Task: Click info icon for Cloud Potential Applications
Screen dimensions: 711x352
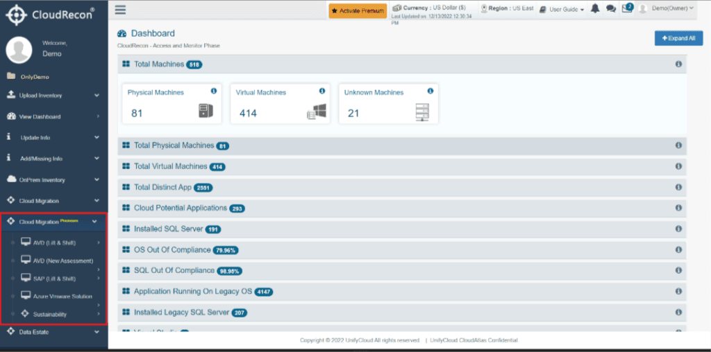Action: tap(678, 208)
